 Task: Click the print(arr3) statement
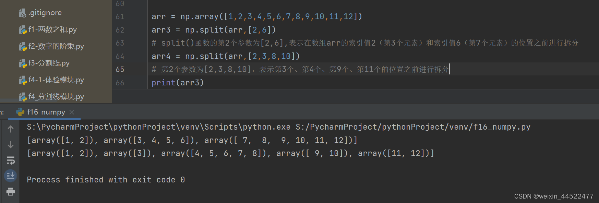click(x=178, y=83)
